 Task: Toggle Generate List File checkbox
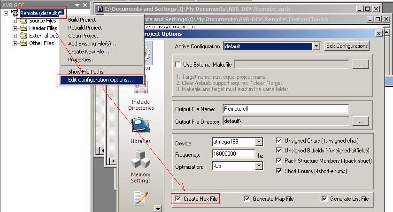click(324, 198)
